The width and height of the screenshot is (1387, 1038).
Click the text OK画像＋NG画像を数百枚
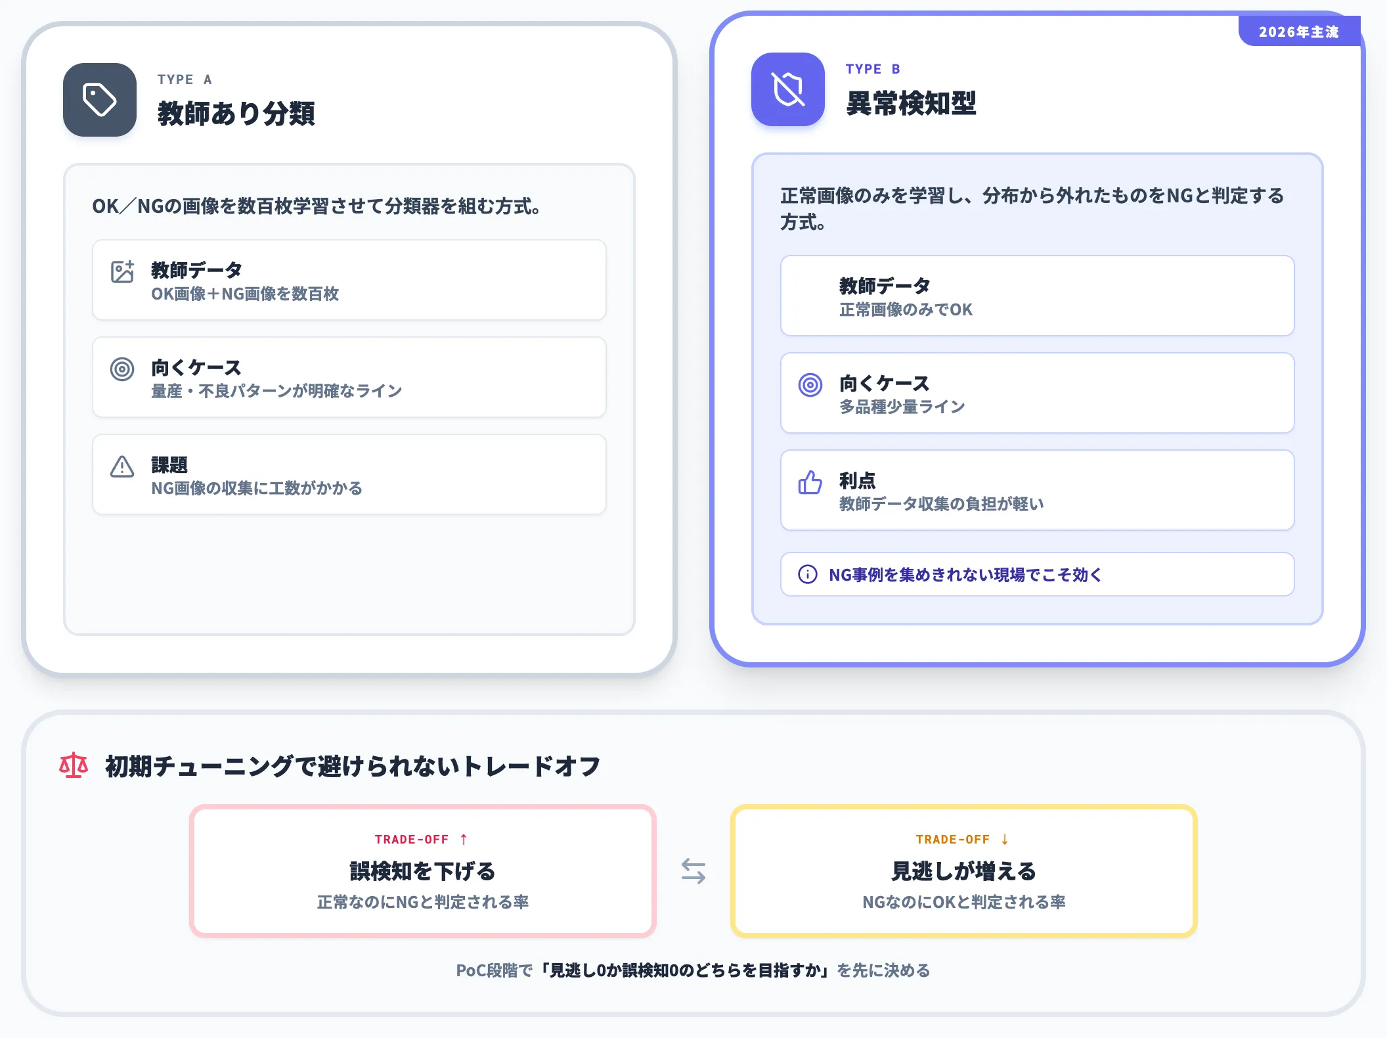pos(245,294)
